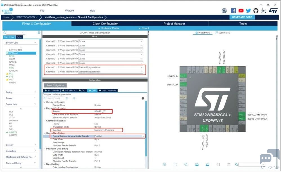The height and width of the screenshot is (172, 282).
Task: Switch to Categories sorting view
Action: coord(9,37)
